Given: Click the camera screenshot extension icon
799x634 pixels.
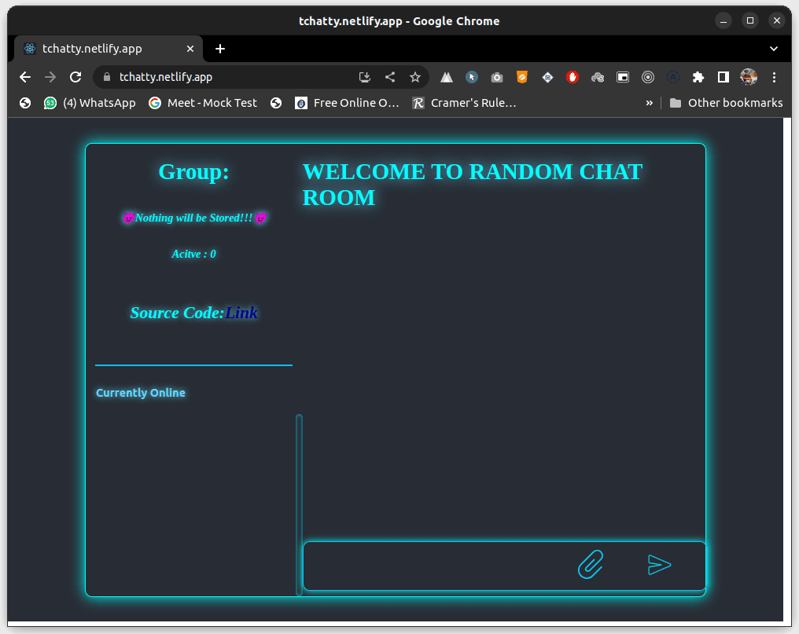Looking at the screenshot, I should 497,77.
